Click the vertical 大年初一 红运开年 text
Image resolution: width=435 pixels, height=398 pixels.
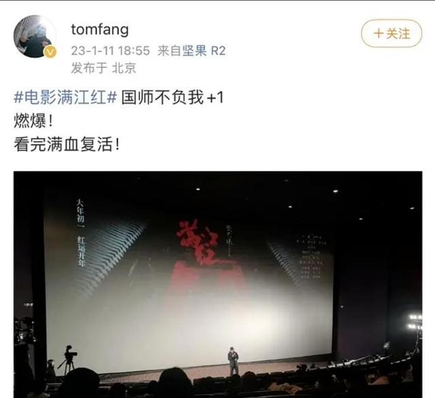click(81, 233)
